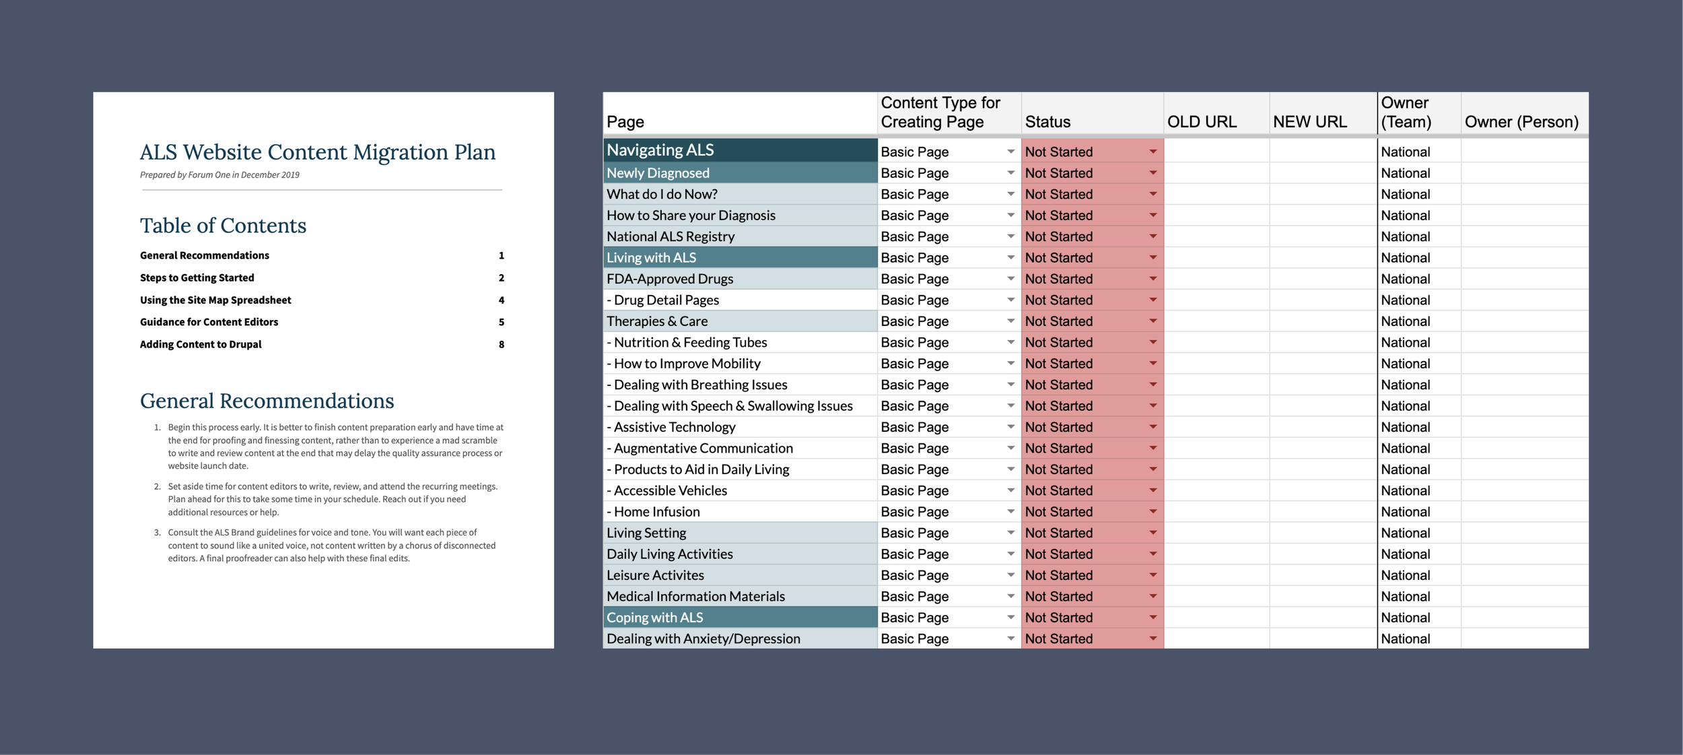
Task: Open content type arrow for Therapies & Care
Action: [1010, 321]
